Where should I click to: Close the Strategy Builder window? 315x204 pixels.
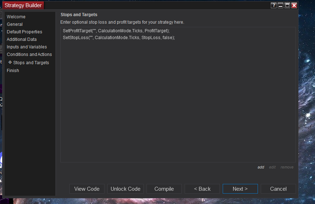[294, 5]
